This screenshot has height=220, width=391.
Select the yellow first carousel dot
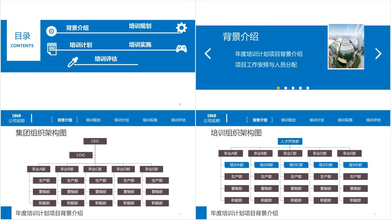coord(278,88)
